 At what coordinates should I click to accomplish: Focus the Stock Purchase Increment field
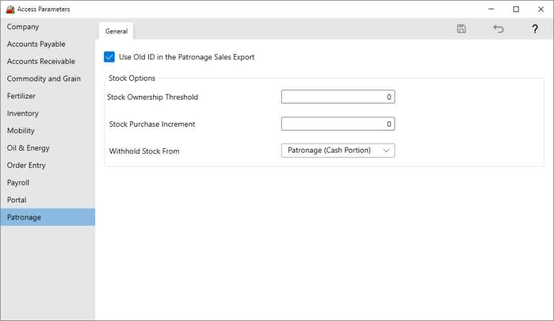tap(338, 124)
